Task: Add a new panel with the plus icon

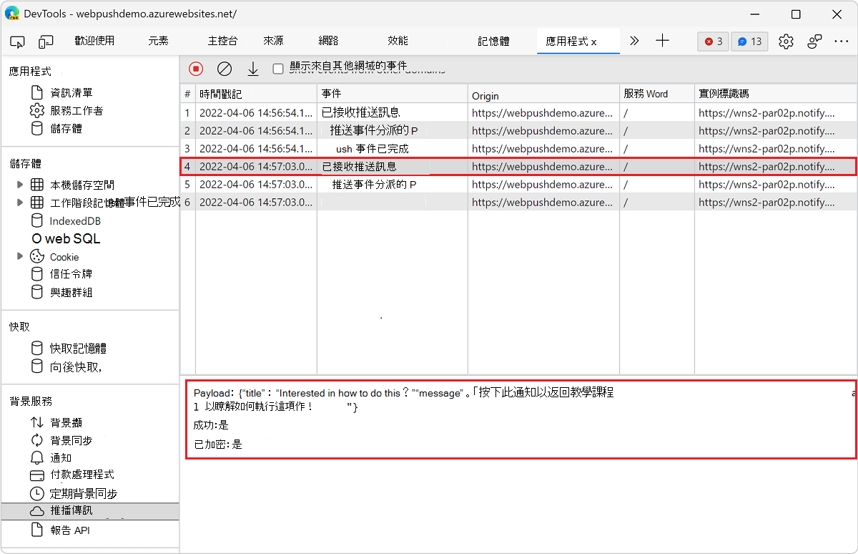Action: click(x=662, y=42)
